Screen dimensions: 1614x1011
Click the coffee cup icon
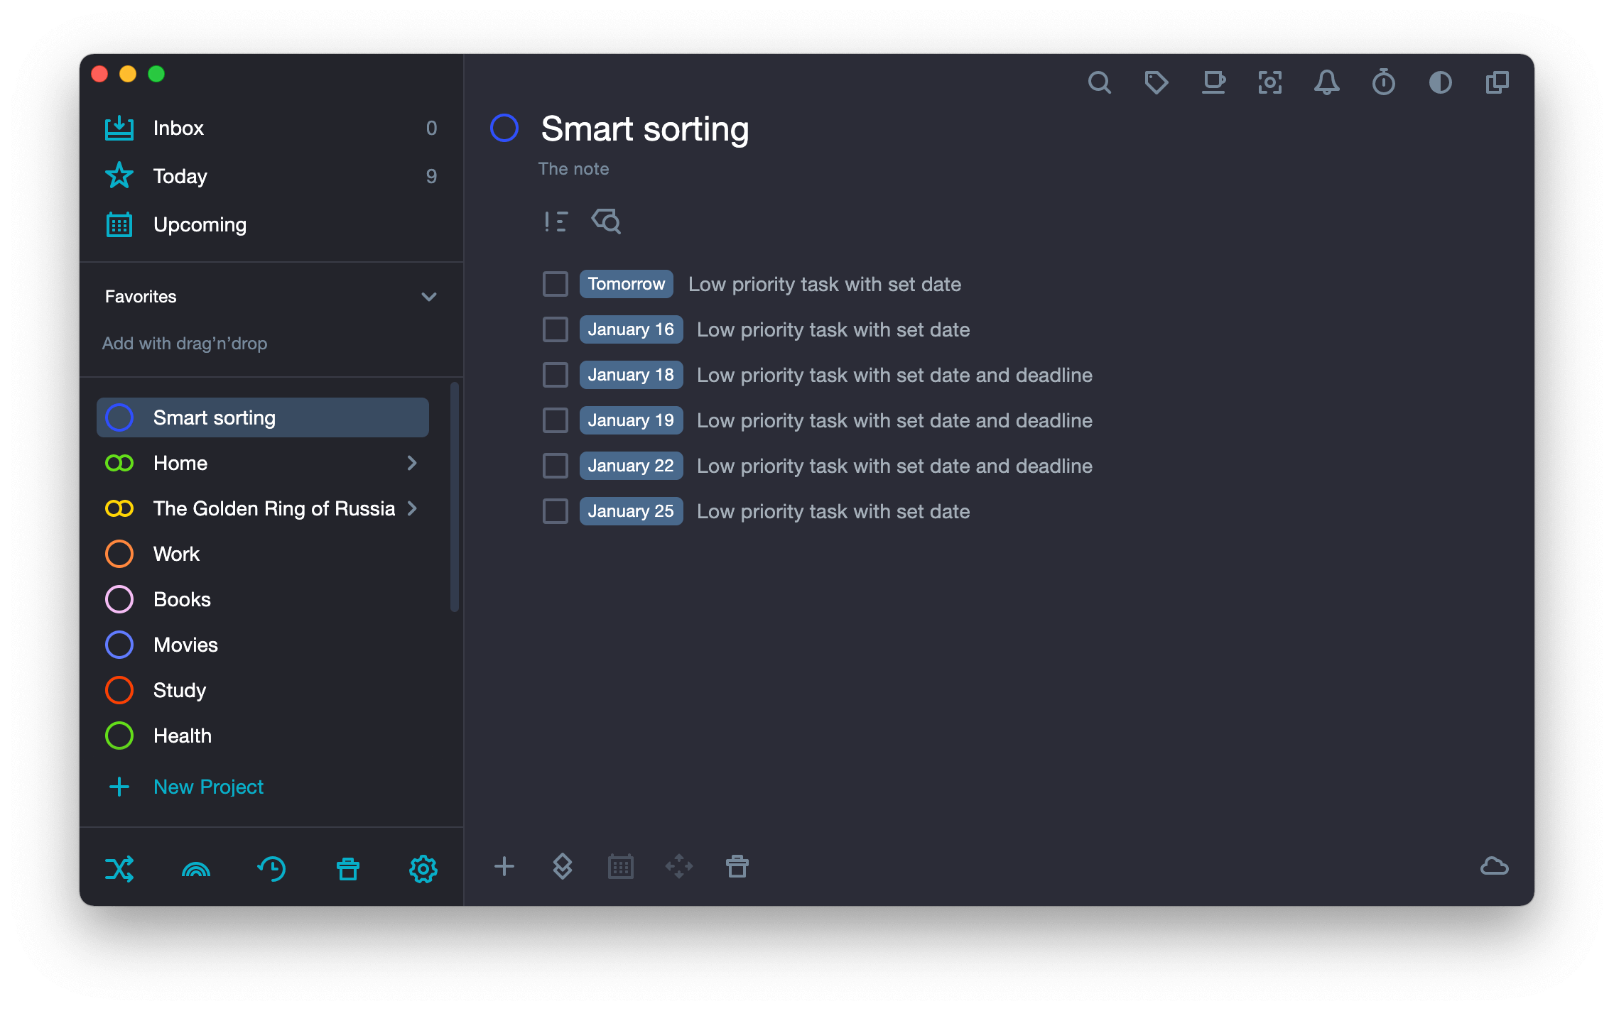point(1213,83)
